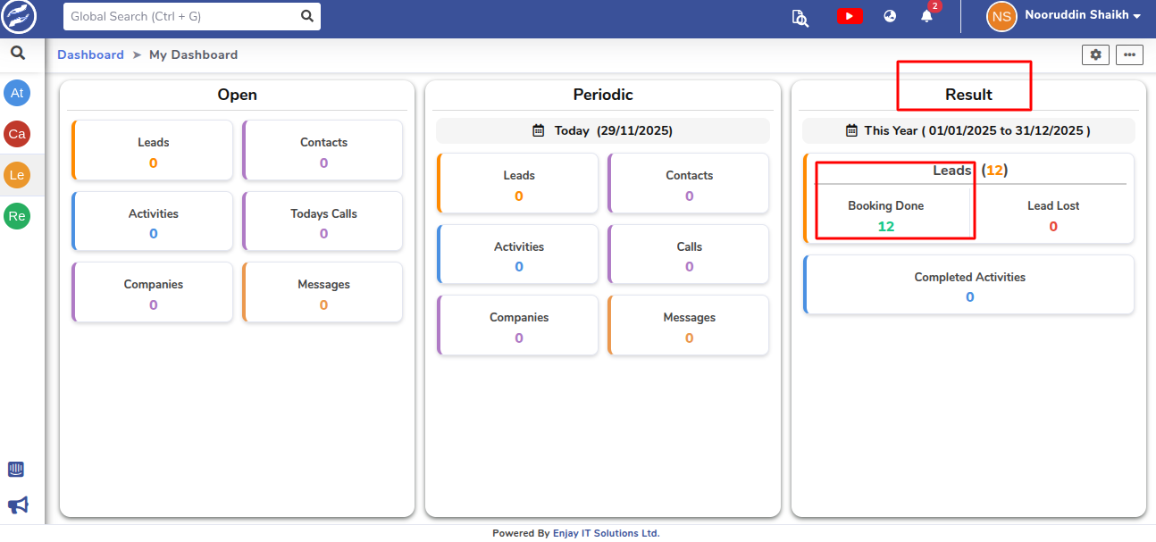1156x542 pixels.
Task: Click inside the Global Search field
Action: tap(181, 16)
